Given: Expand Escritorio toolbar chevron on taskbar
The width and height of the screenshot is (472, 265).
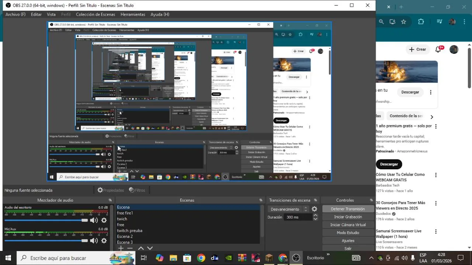Looking at the screenshot, I should [328, 254].
